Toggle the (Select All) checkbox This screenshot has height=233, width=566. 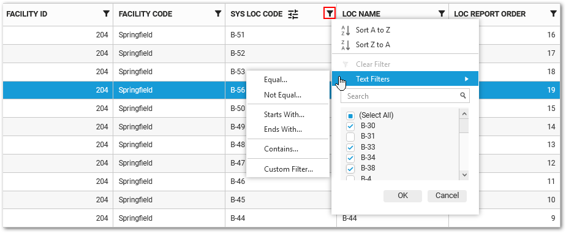point(350,116)
